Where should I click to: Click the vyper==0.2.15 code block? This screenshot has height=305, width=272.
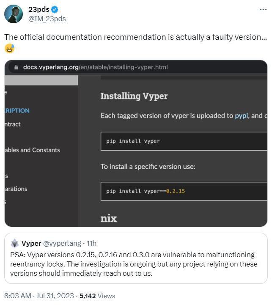pos(184,191)
